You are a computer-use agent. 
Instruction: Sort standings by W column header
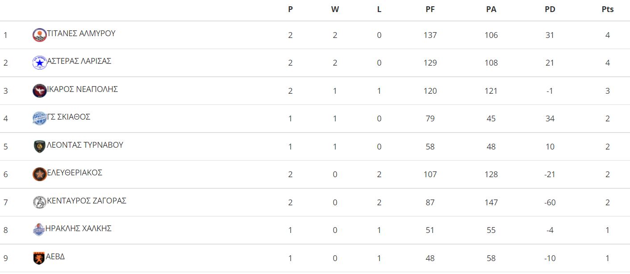[x=335, y=9]
